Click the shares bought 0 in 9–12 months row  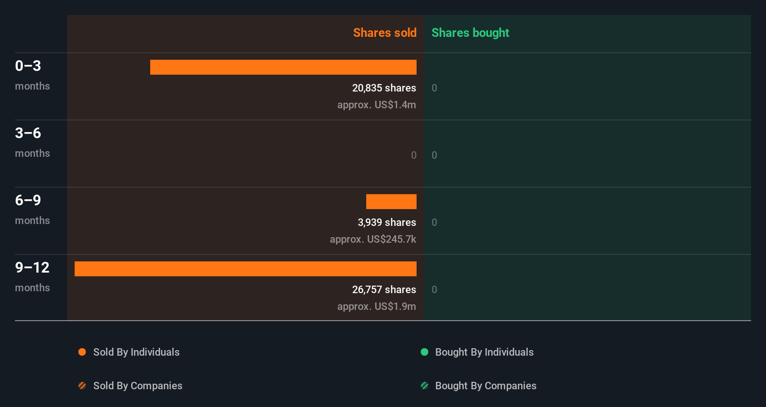click(434, 289)
